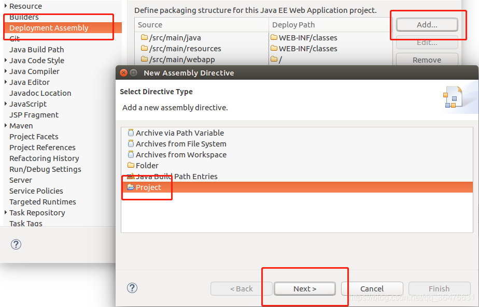Select Archives from Workspace directive type
Screen dimensions: 479x307
176,154
